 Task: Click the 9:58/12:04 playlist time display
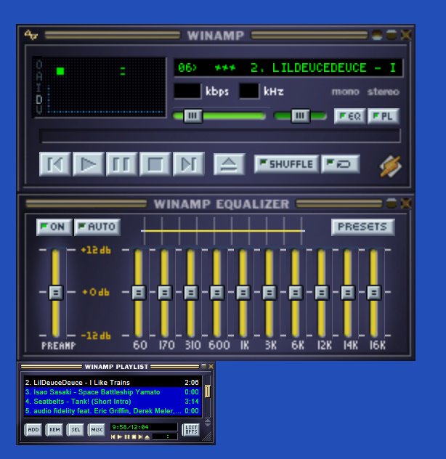[144, 427]
